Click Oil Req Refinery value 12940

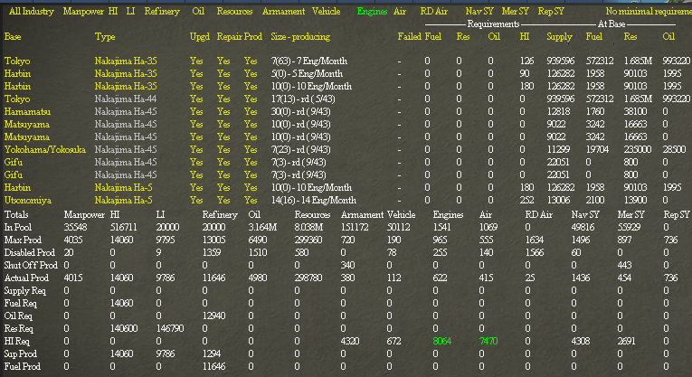[213, 316]
